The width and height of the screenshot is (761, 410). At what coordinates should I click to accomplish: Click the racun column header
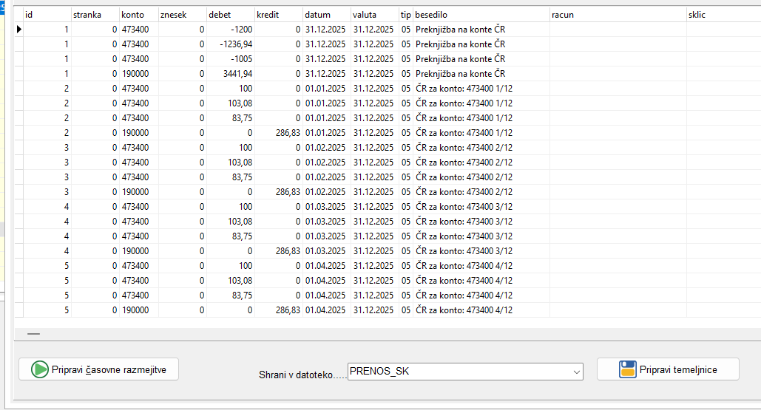pyautogui.click(x=618, y=15)
